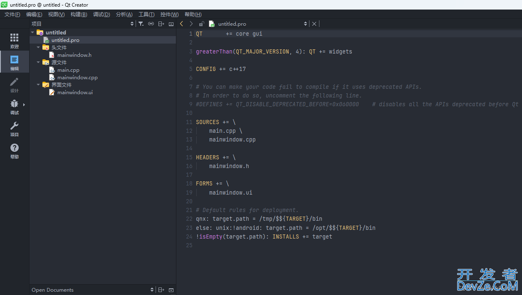
Task: Click 'SOURCES += \' in the editor
Action: point(216,122)
